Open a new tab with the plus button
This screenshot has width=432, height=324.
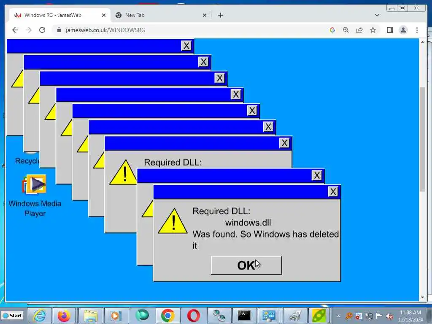click(220, 15)
